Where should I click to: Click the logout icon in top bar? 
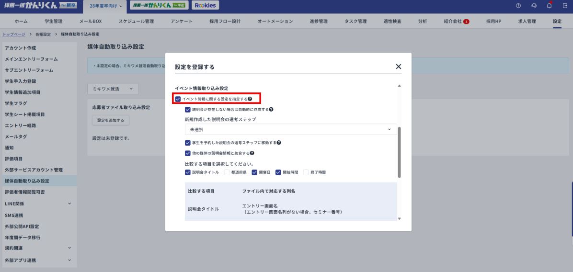pos(565,5)
